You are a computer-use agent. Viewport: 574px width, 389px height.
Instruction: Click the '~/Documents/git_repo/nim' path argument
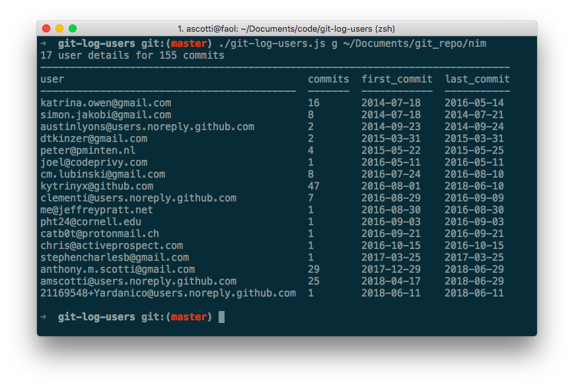(x=415, y=44)
